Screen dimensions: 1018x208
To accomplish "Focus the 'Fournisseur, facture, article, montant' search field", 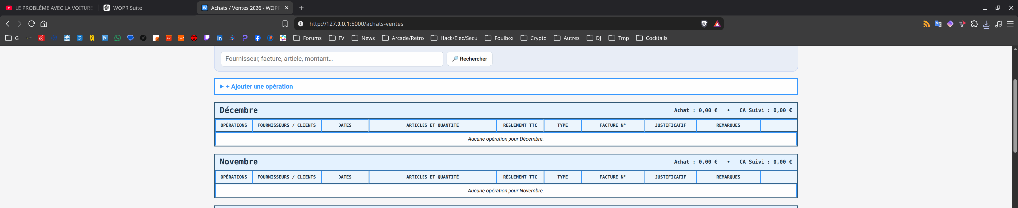I will point(332,59).
